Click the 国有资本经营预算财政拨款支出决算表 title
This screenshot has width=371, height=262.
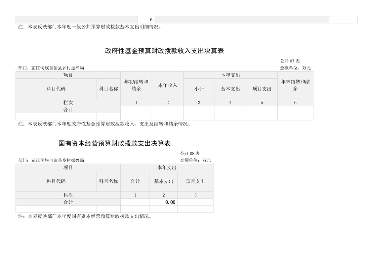coord(114,143)
